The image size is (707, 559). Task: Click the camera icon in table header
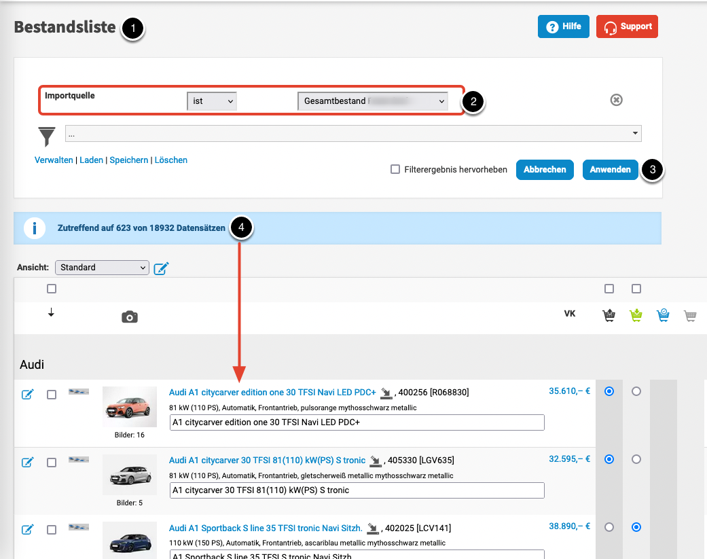point(130,317)
